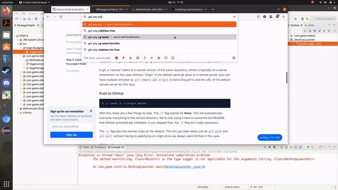
Task: Search bookmarks with the star one-off icon
Action: 158,58
